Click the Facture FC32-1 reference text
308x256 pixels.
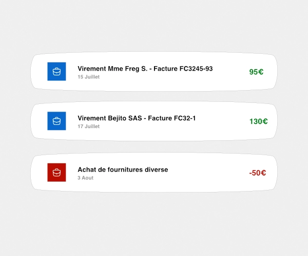click(x=171, y=118)
